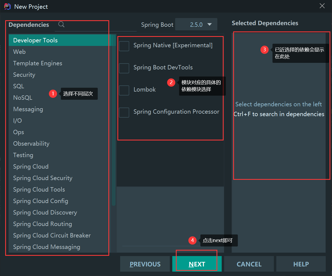The width and height of the screenshot is (332, 276).
Task: Click the PREVIOUS button
Action: [145, 264]
